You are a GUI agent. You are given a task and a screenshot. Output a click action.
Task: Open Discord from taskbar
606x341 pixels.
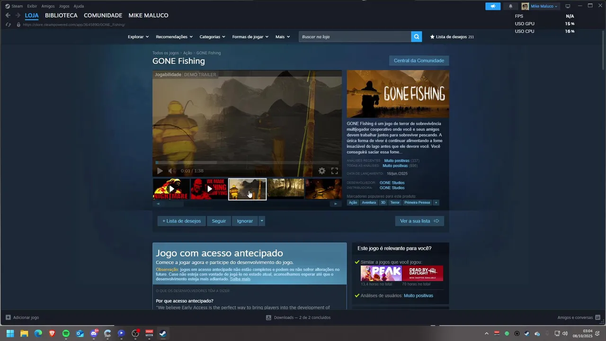(x=94, y=333)
